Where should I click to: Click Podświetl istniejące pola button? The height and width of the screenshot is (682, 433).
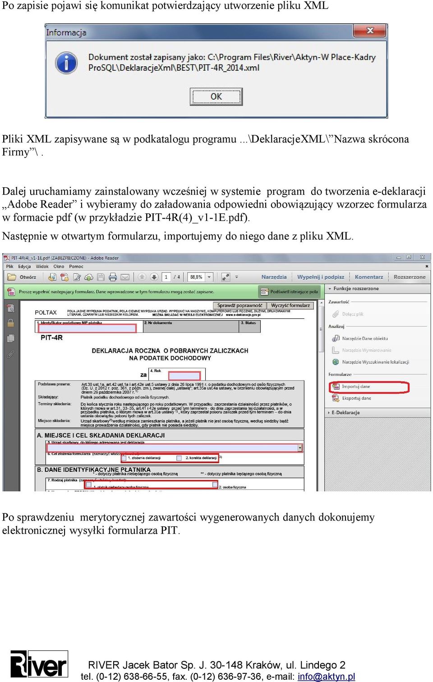(290, 292)
